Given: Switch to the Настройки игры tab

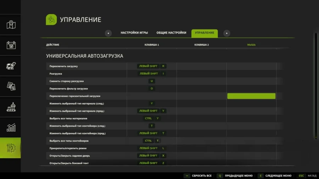Looking at the screenshot, I should (x=134, y=33).
